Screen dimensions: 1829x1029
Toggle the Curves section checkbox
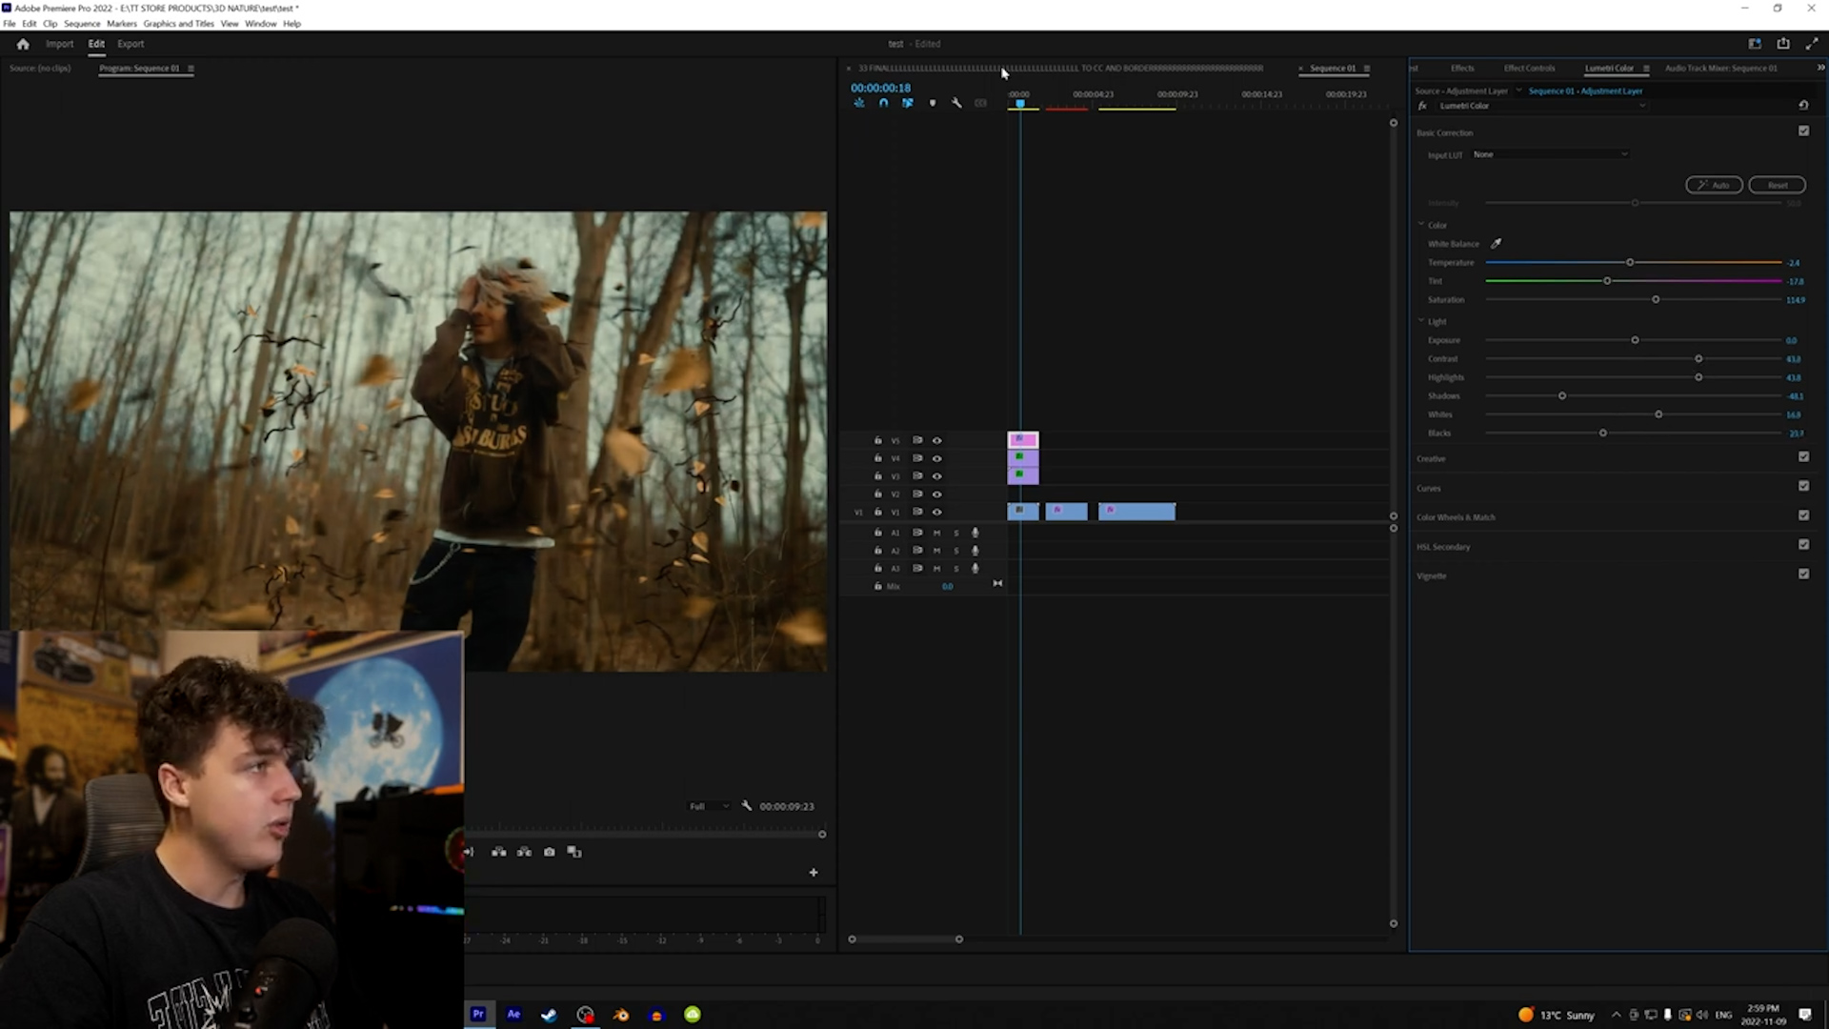coord(1803,487)
